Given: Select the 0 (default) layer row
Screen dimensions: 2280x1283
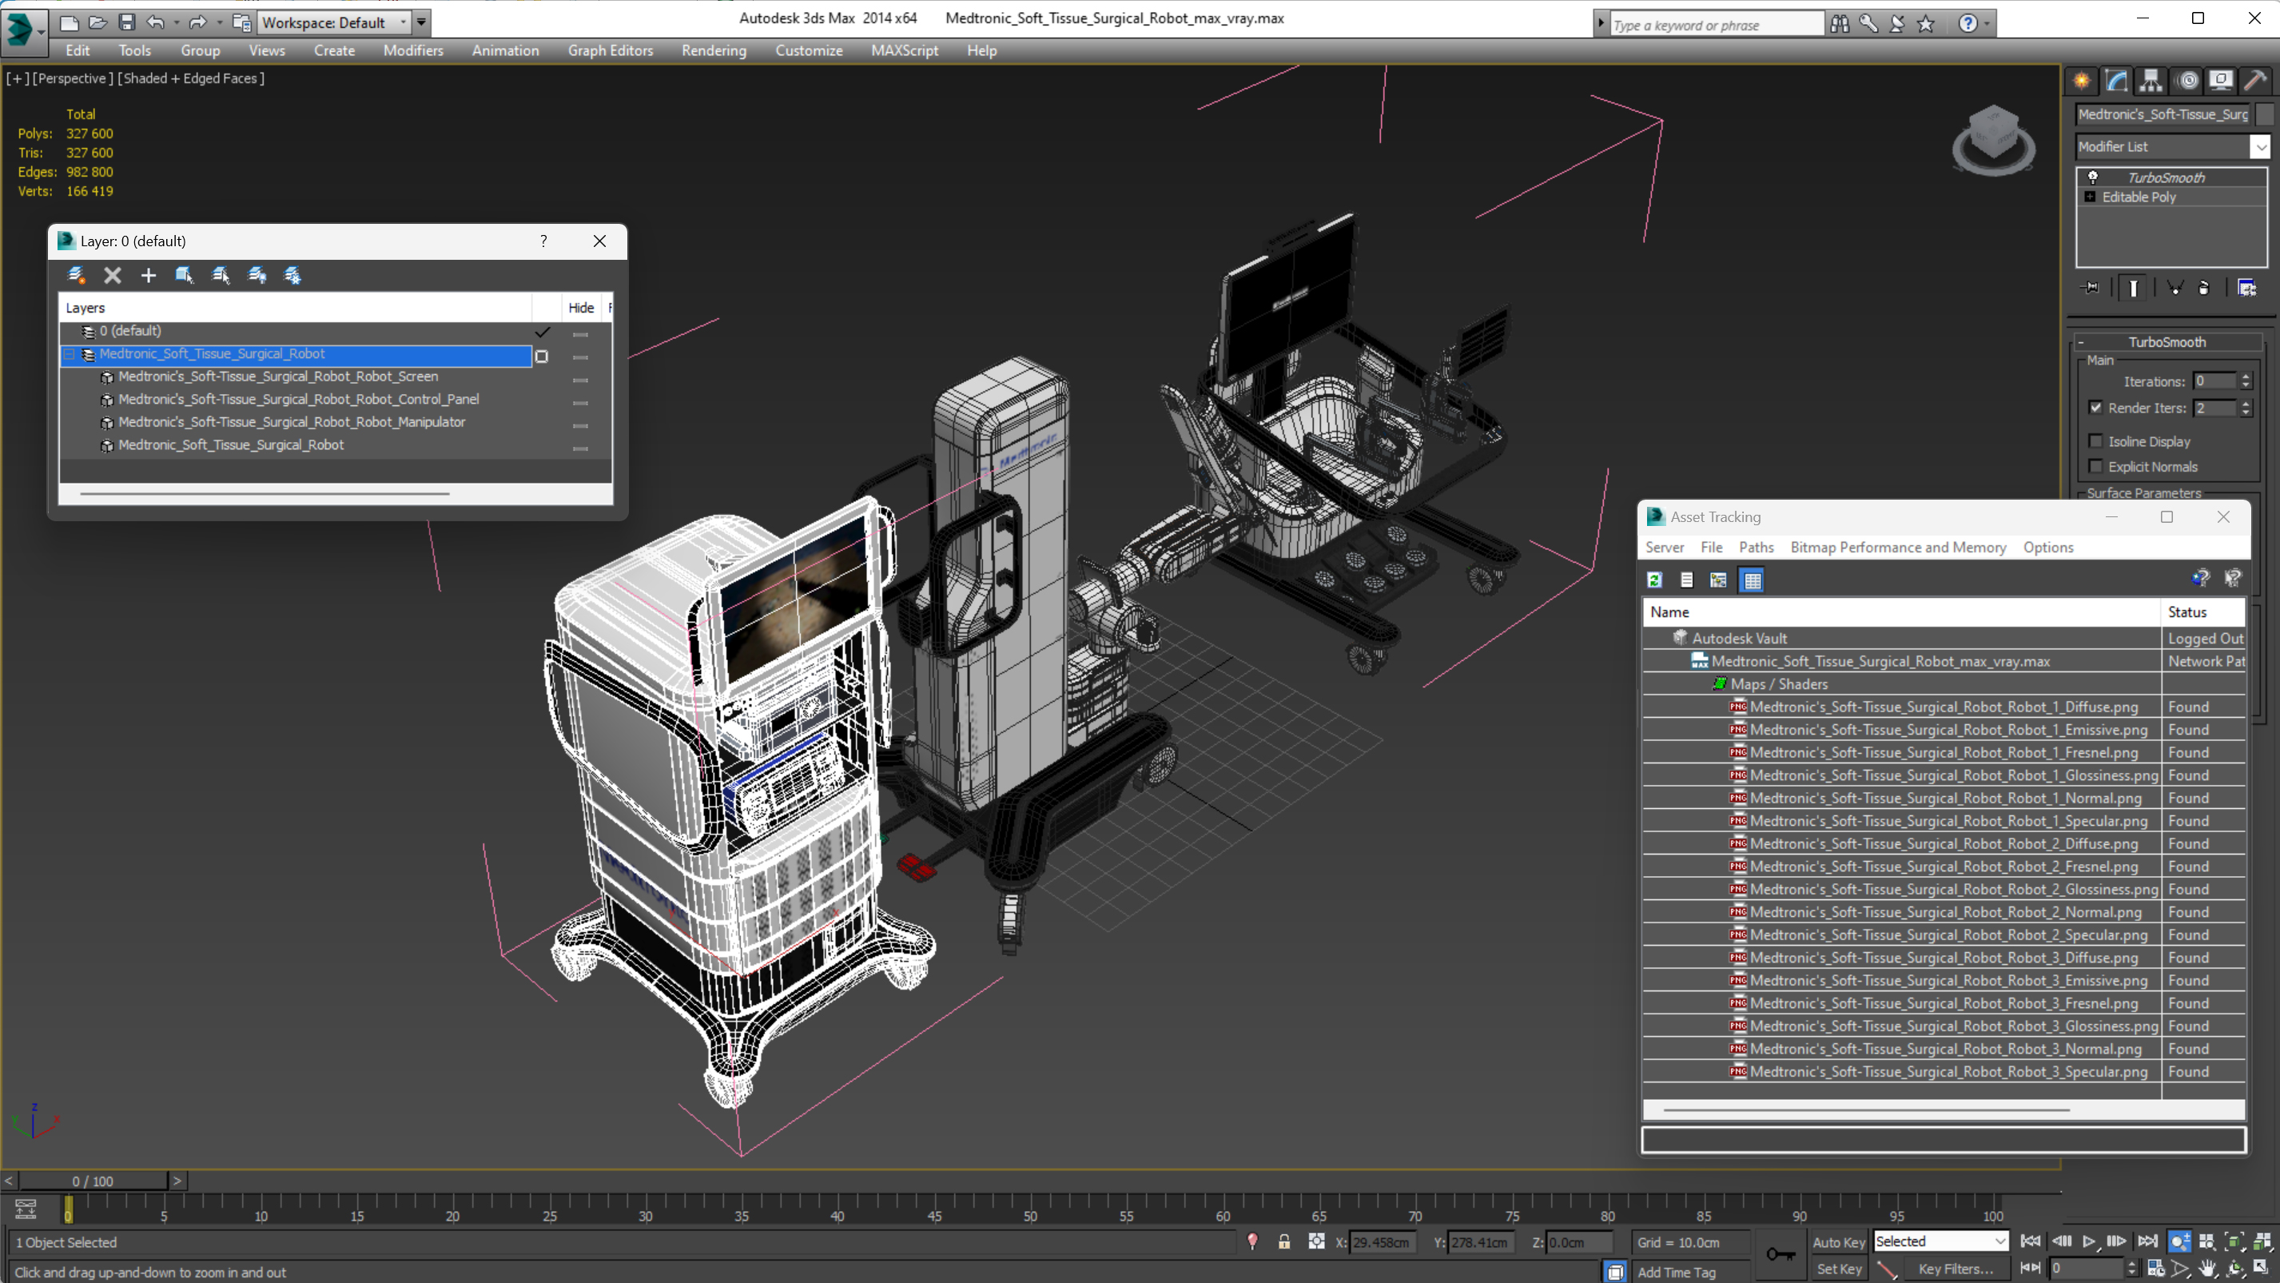Looking at the screenshot, I should (296, 331).
